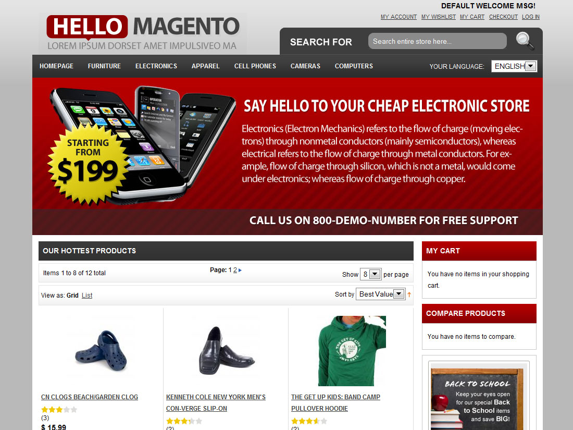Select the Cameras navigation item
This screenshot has width=573, height=430.
coord(305,66)
